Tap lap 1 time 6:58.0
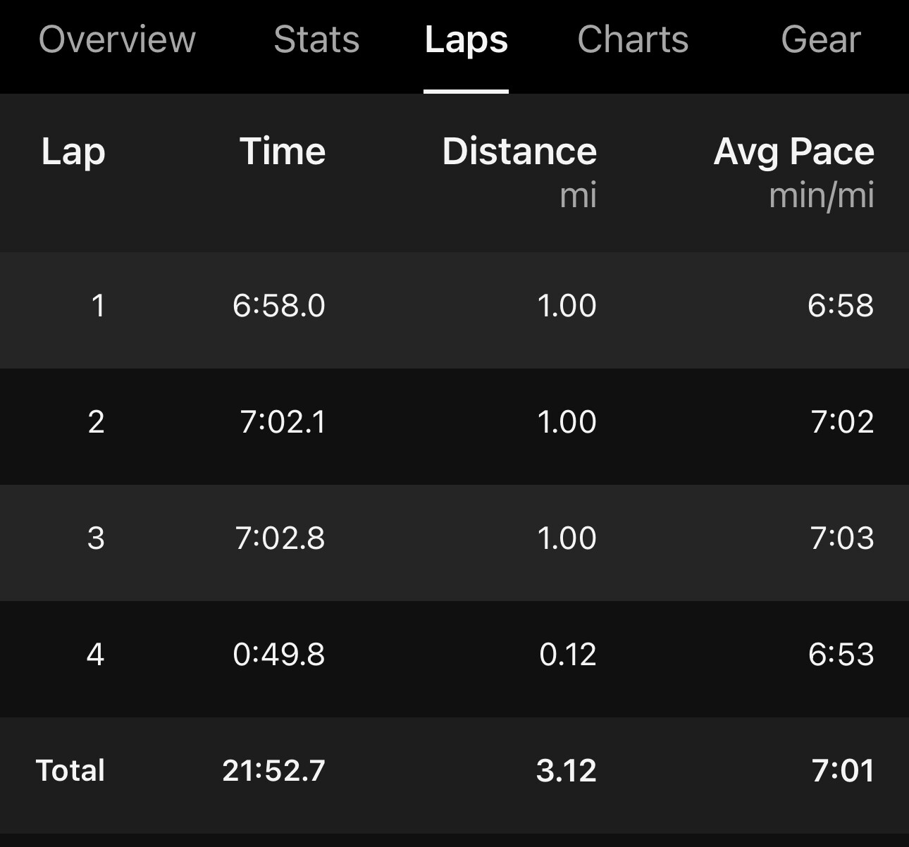909x847 pixels. tap(279, 306)
